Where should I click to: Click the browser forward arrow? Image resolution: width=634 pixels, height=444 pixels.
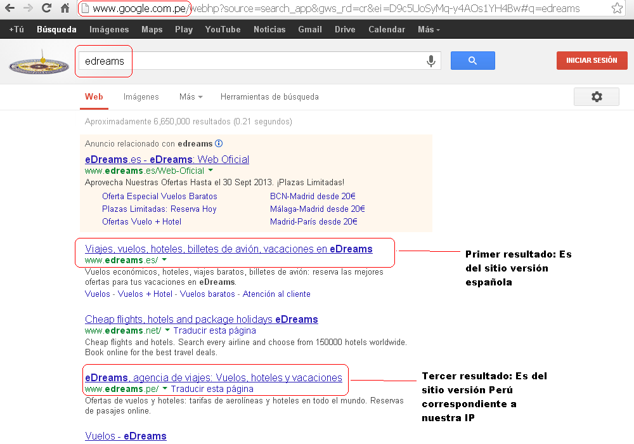(28, 8)
